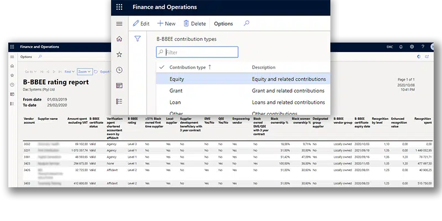Open the app launcher waffle in the contribution types window
The height and width of the screenshot is (221, 442).
tap(119, 8)
